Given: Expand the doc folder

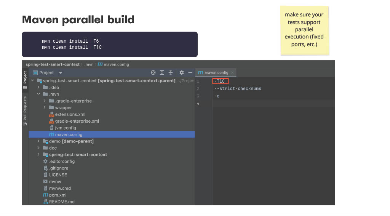Looking at the screenshot, I should [38, 148].
